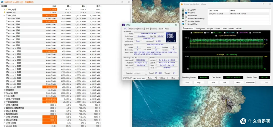Click the HWiNFO app icon in title bar
Image resolution: width=273 pixels, height=127 pixels.
(2, 2)
